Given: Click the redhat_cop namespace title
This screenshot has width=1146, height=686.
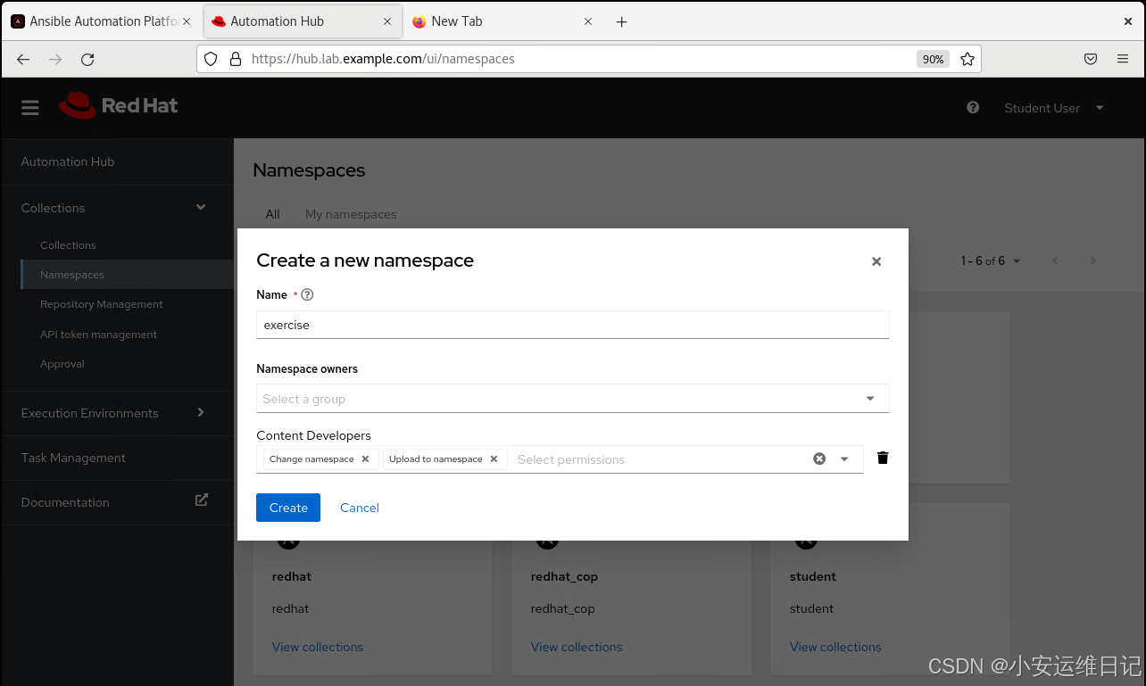Looking at the screenshot, I should (x=564, y=576).
